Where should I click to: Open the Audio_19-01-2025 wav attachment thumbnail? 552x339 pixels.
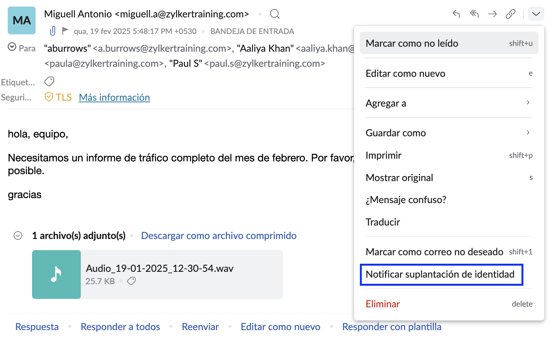coord(56,275)
